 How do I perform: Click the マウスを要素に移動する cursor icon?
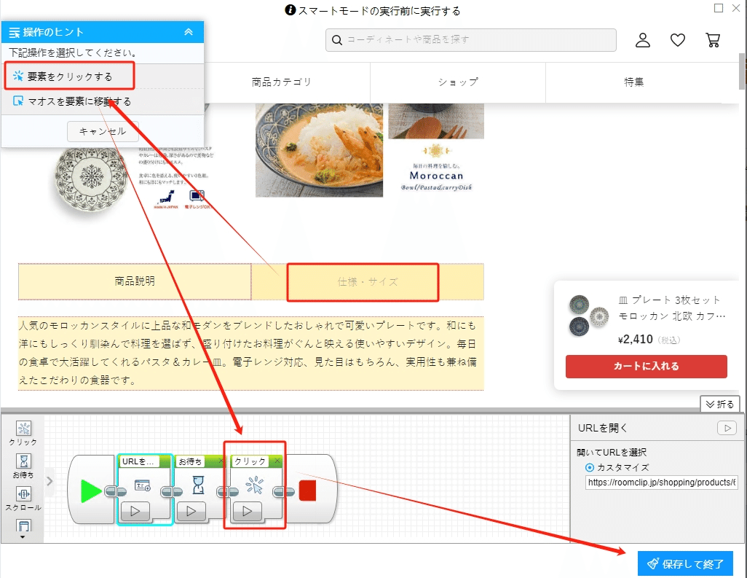(x=18, y=101)
